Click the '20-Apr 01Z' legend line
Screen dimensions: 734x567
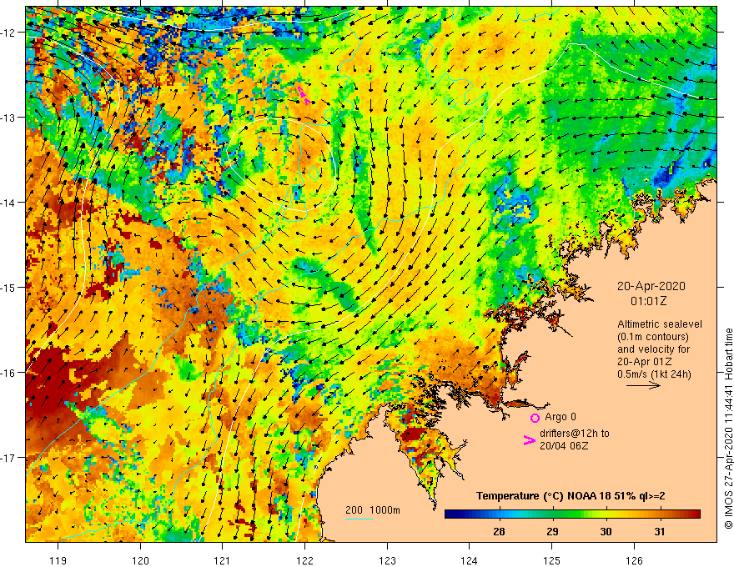645,362
